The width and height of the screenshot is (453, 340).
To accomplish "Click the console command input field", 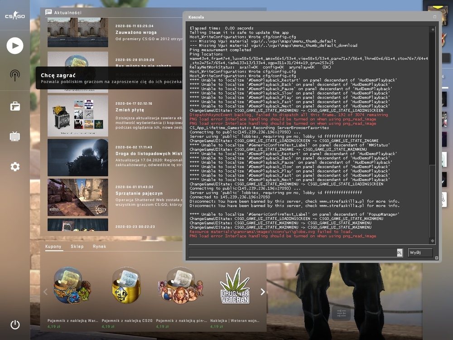I will point(293,253).
